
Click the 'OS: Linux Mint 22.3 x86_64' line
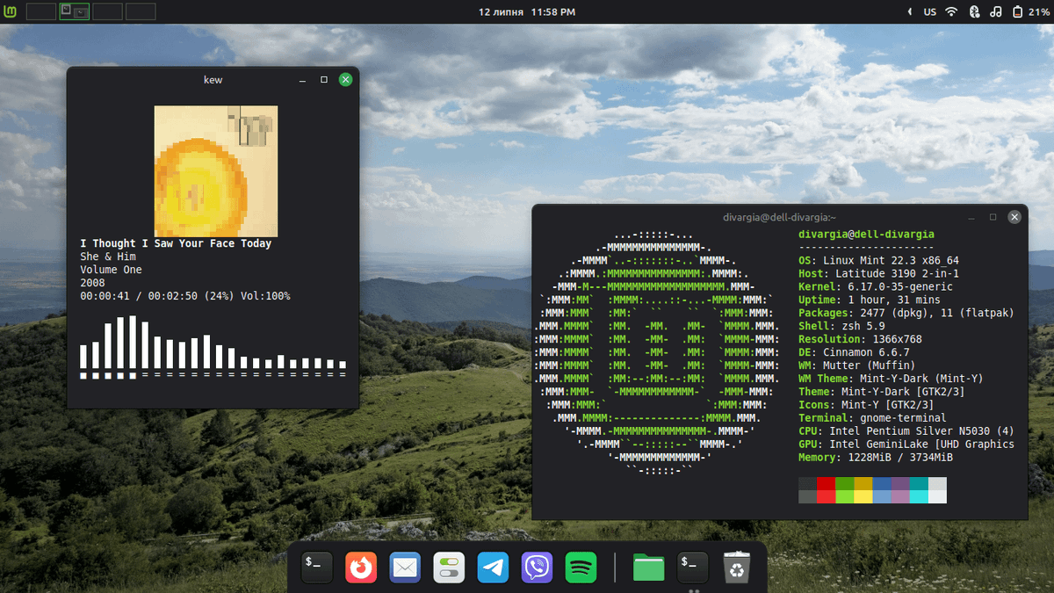click(878, 260)
